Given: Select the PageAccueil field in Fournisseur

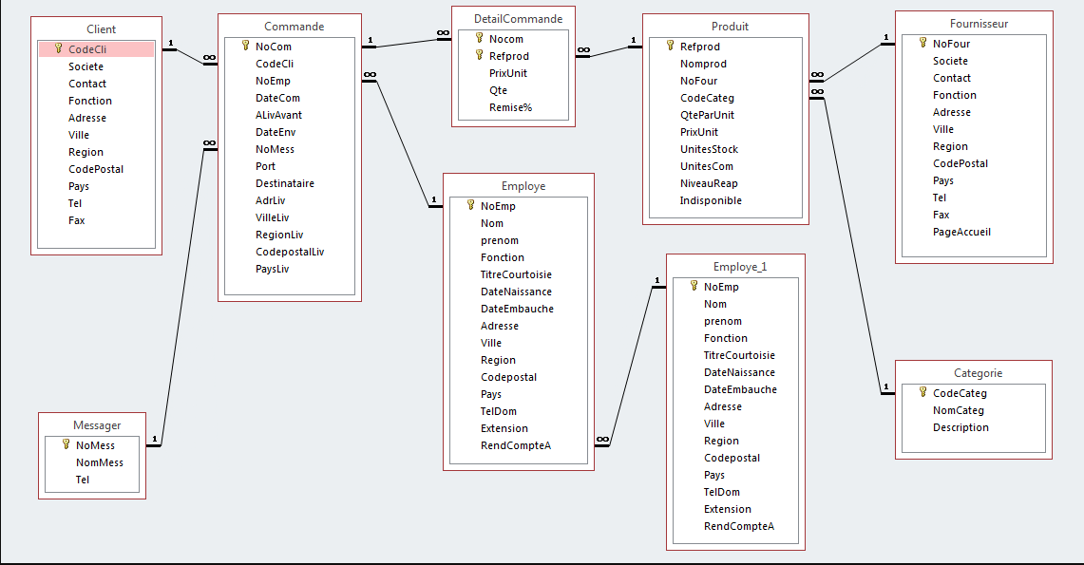Looking at the screenshot, I should (962, 232).
